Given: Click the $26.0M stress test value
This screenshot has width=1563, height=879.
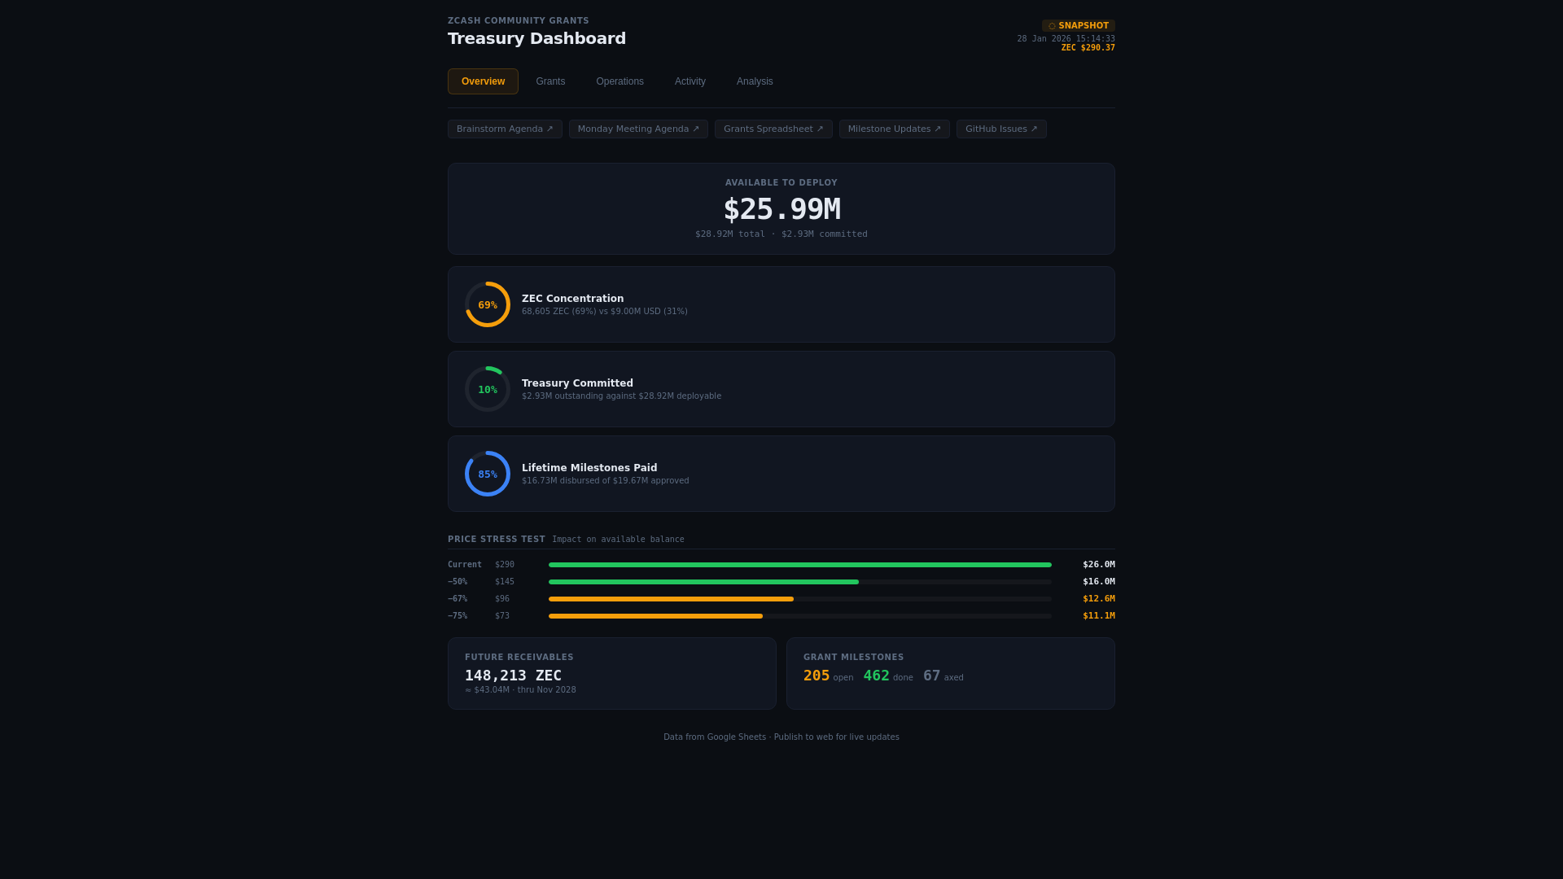Looking at the screenshot, I should tap(1099, 565).
